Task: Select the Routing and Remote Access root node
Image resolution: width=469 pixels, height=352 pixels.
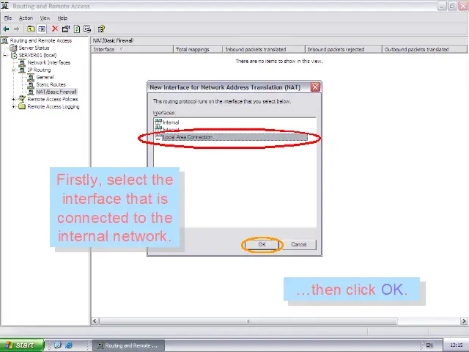Action: pos(41,40)
